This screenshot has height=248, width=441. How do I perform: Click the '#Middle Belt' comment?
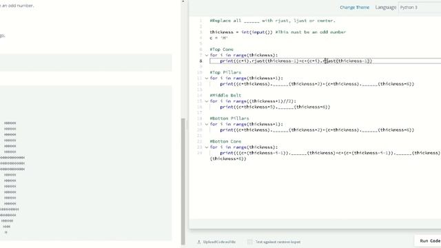click(x=225, y=96)
